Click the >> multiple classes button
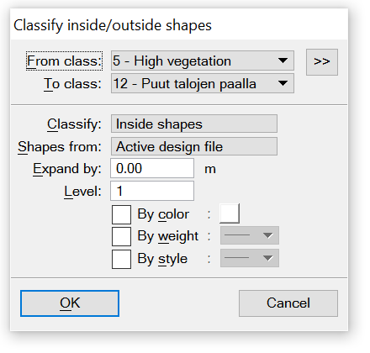Screen dimensions: 370x353 [x=322, y=62]
